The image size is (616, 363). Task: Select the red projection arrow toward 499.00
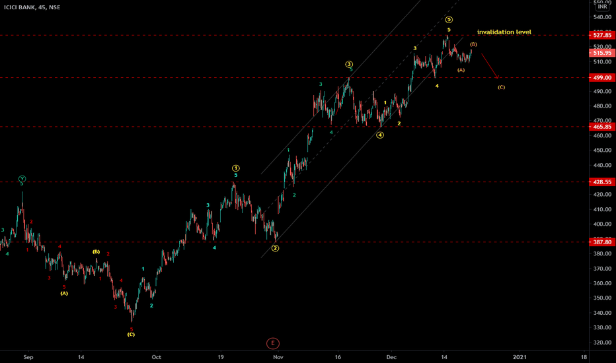click(490, 65)
